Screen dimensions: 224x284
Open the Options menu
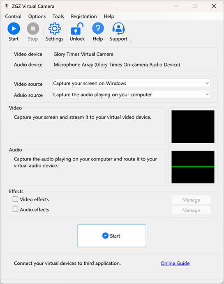tap(37, 16)
